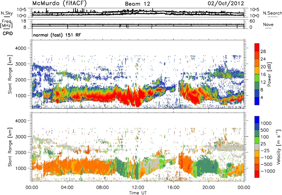Click the 'Beam 12' label

137,4
